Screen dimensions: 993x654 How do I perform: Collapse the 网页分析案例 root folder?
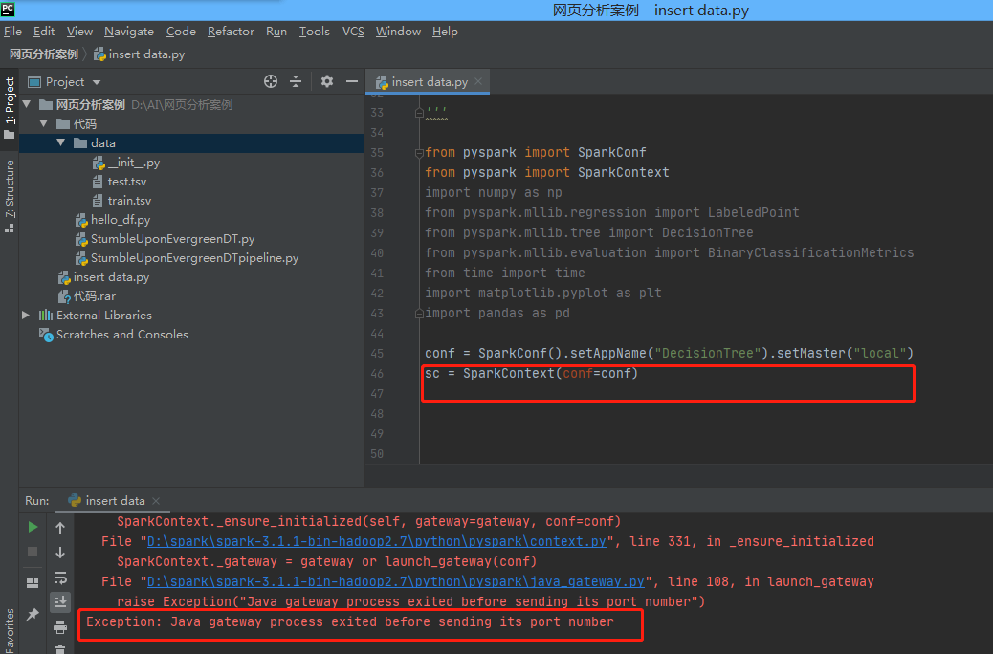coord(27,104)
